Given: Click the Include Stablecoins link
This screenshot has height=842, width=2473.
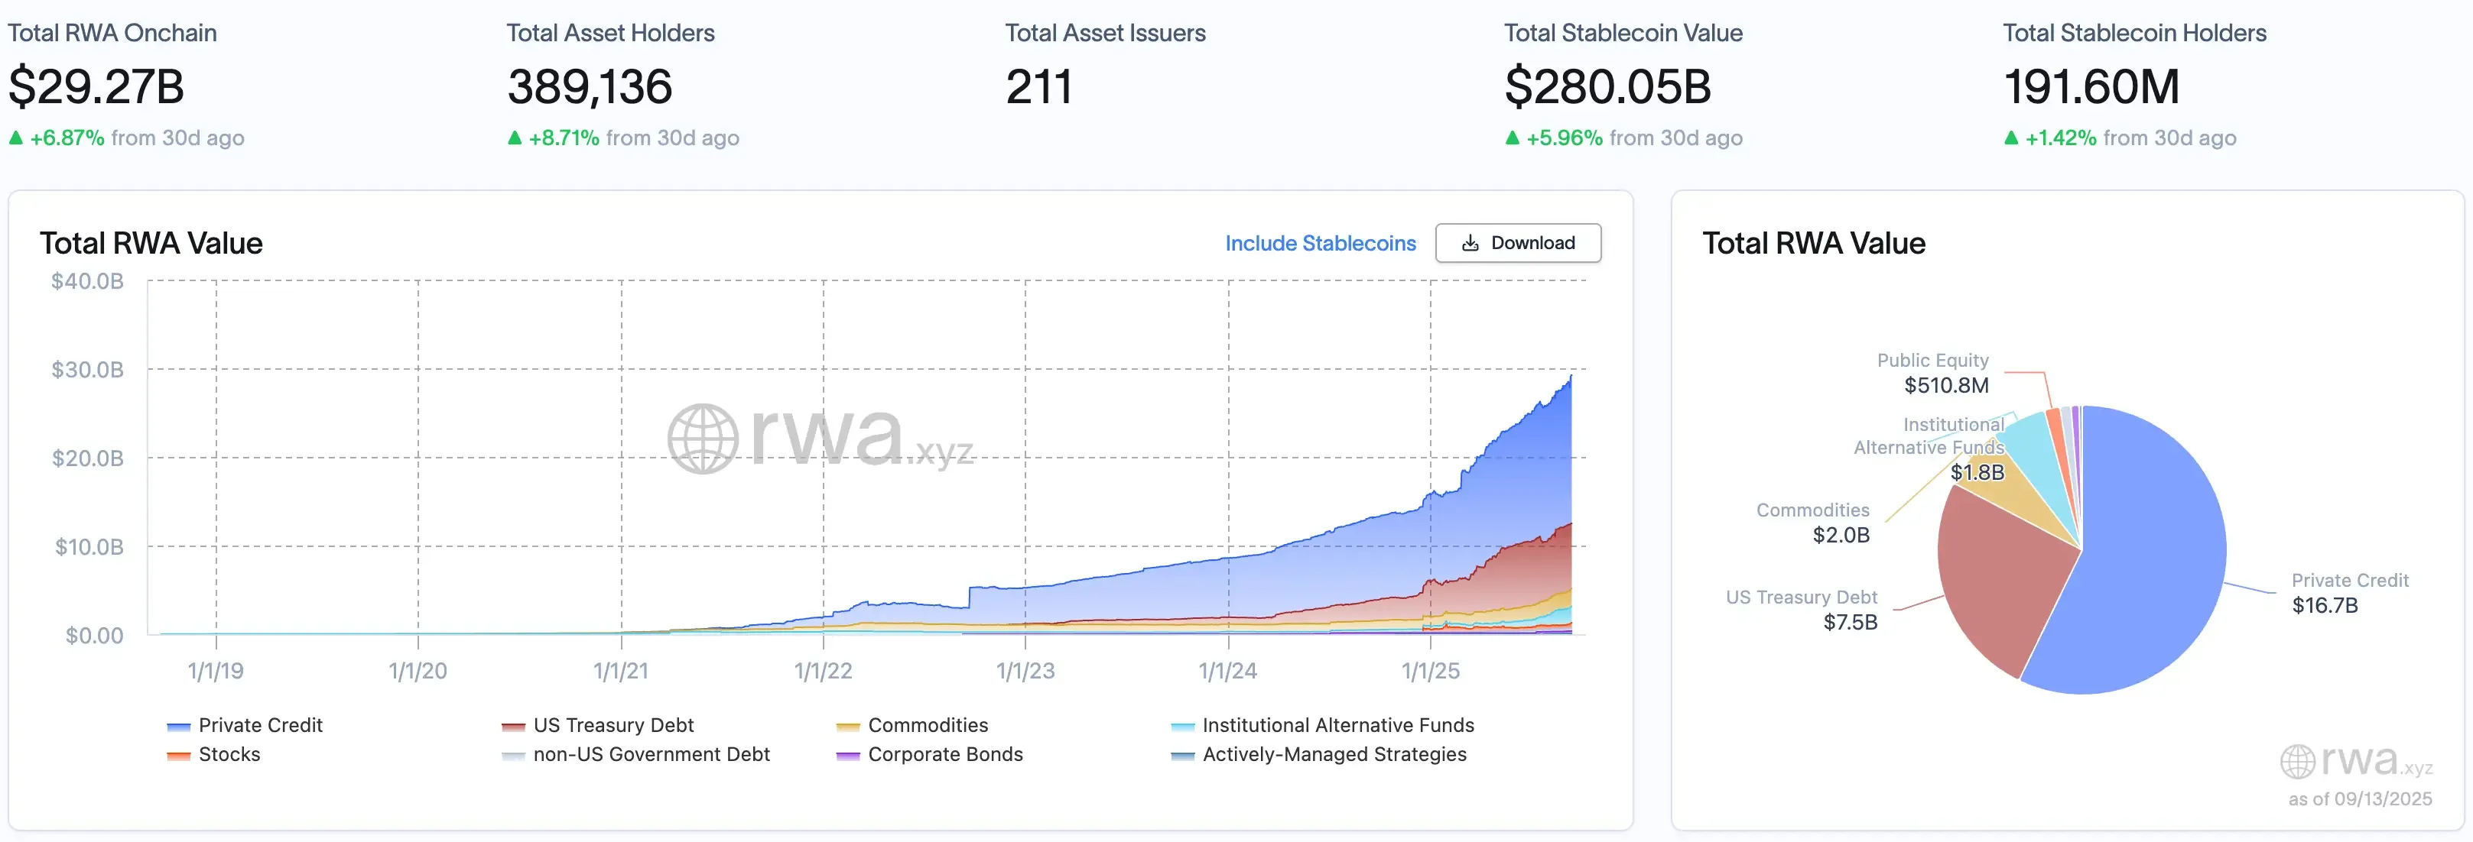Looking at the screenshot, I should click(1320, 244).
